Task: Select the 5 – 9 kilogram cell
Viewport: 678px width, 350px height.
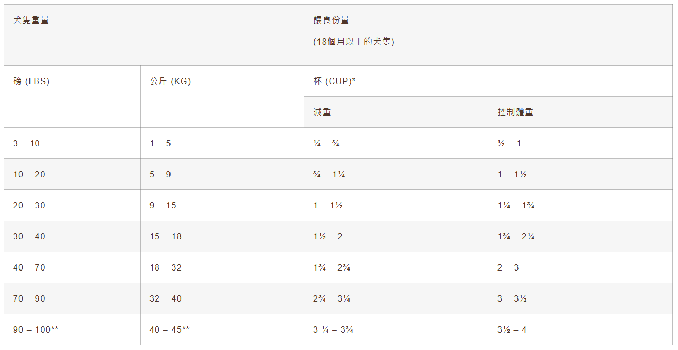Action: click(x=160, y=174)
